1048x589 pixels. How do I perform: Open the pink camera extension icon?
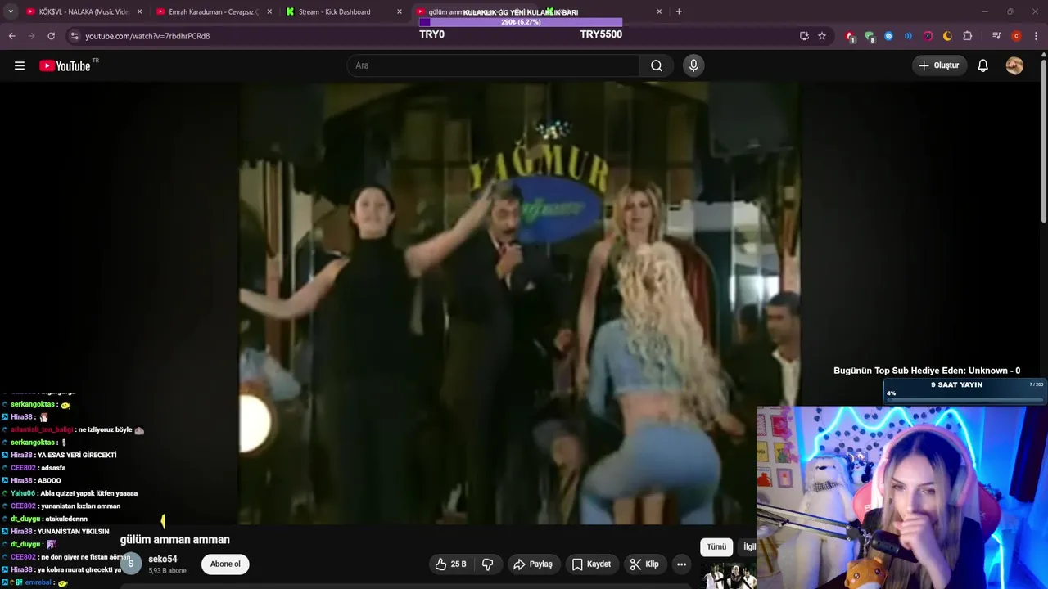[x=928, y=36]
